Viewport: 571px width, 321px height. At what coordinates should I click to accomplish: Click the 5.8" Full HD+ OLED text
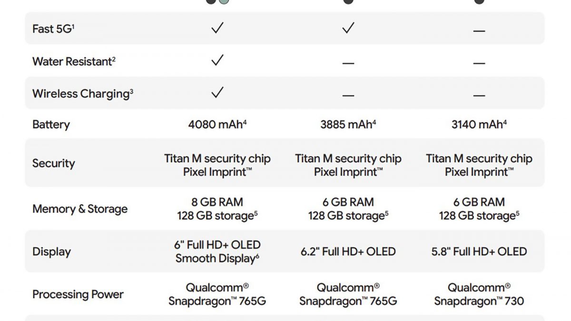coord(479,252)
